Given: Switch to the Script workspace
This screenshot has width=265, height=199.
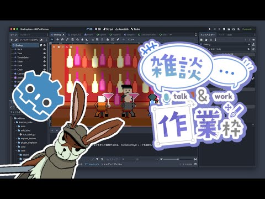Looking at the screenshot, I should [x=108, y=29].
